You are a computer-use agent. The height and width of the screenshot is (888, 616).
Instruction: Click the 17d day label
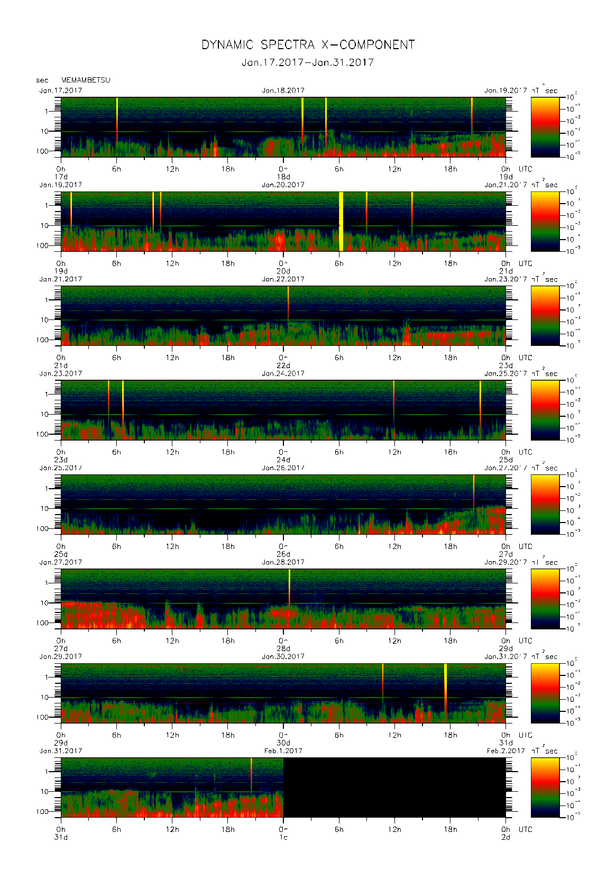point(61,177)
